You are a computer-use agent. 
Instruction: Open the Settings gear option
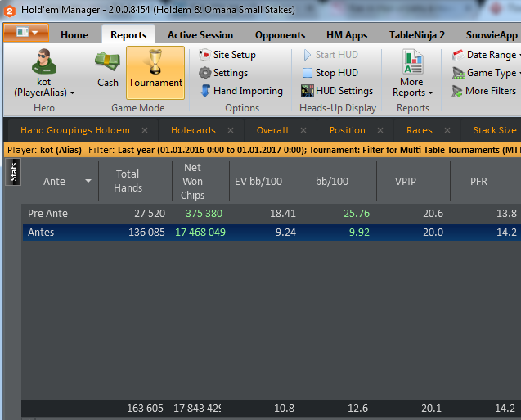(223, 73)
